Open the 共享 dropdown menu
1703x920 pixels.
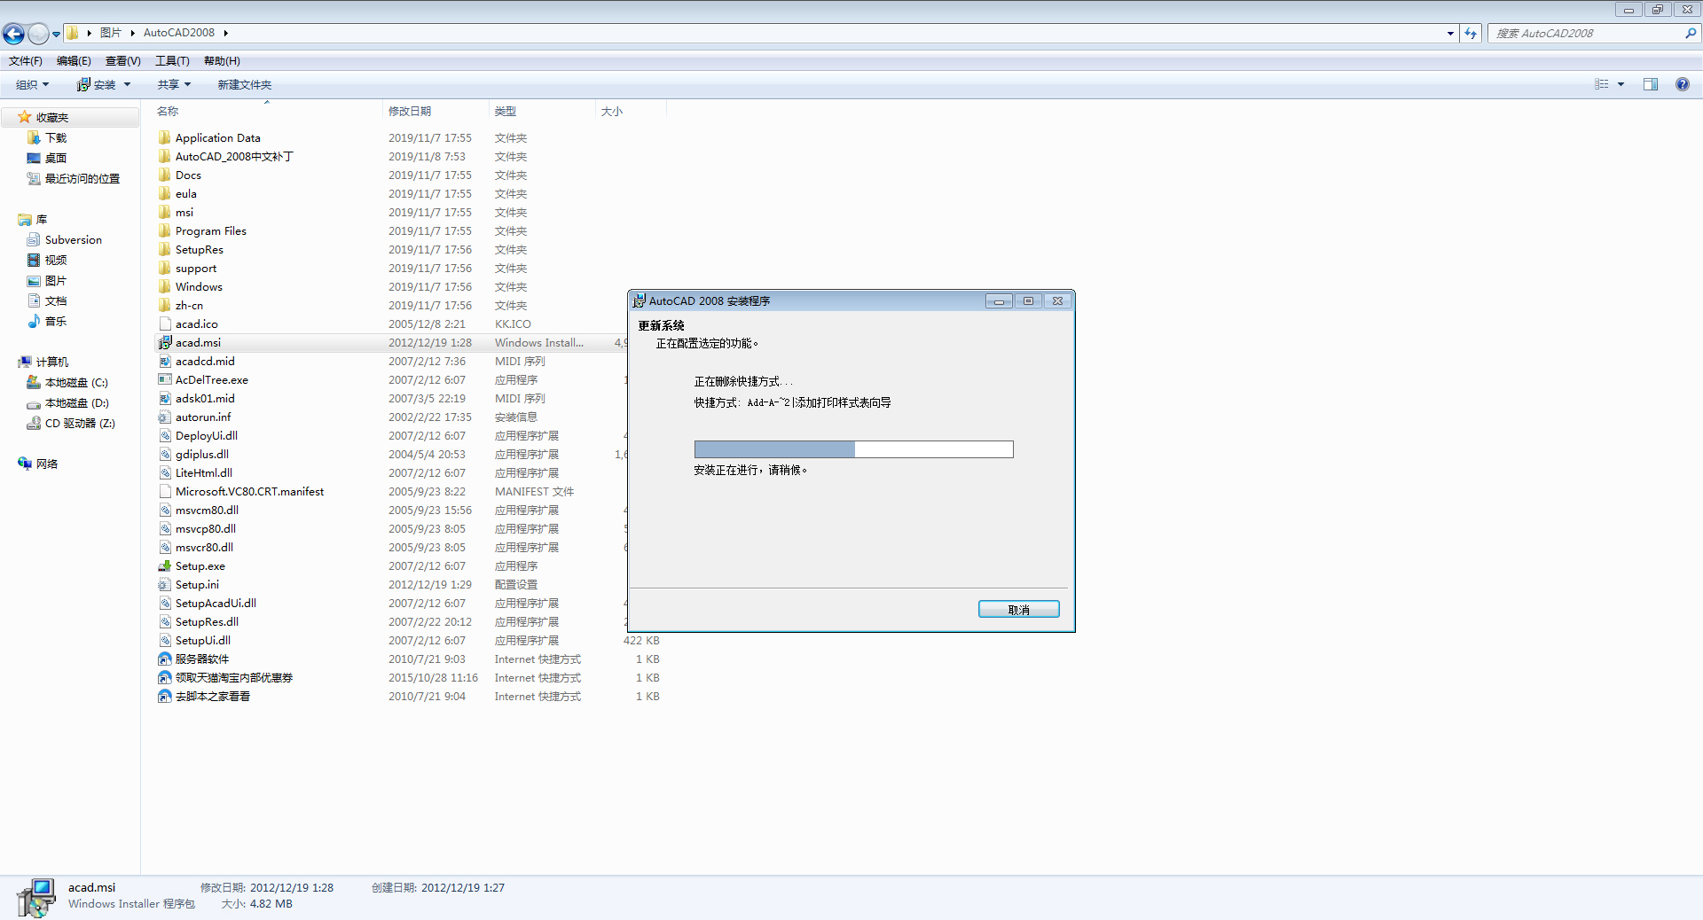(172, 84)
